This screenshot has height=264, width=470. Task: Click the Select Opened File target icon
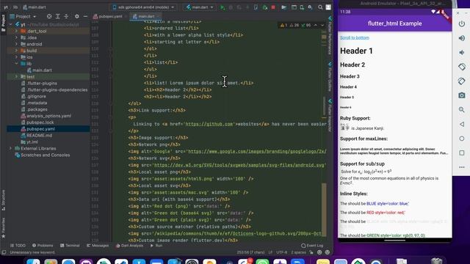[x=49, y=16]
